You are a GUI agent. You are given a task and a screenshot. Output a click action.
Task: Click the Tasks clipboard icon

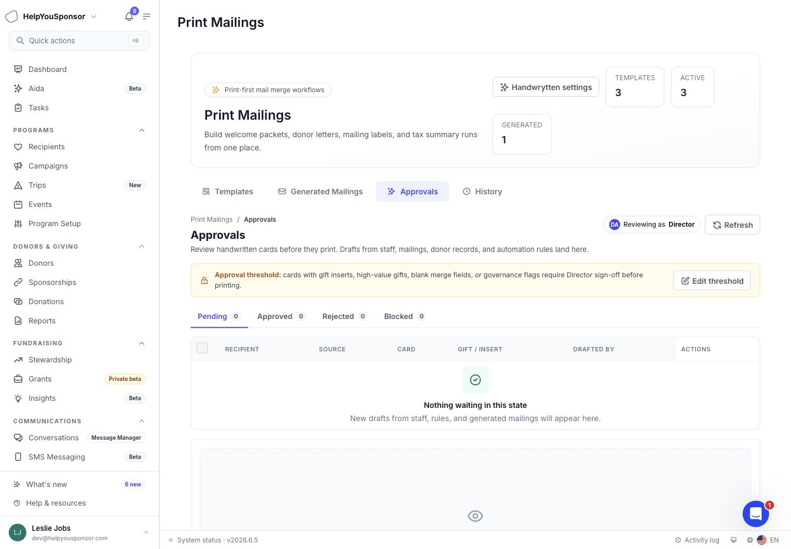click(18, 108)
